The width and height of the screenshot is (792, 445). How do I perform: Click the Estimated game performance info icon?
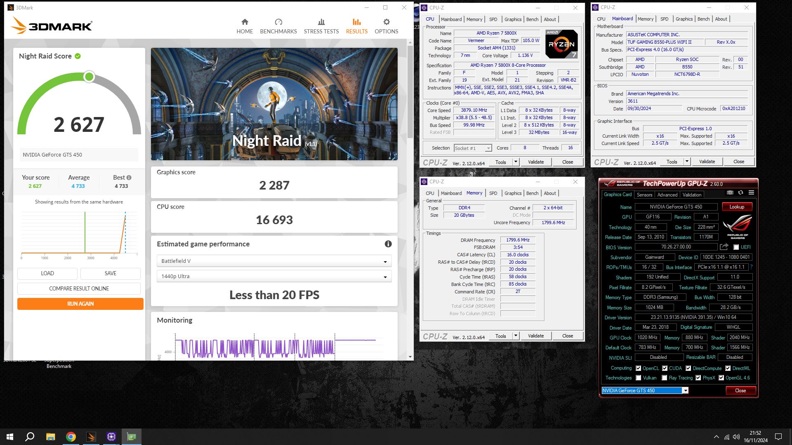[x=388, y=244]
